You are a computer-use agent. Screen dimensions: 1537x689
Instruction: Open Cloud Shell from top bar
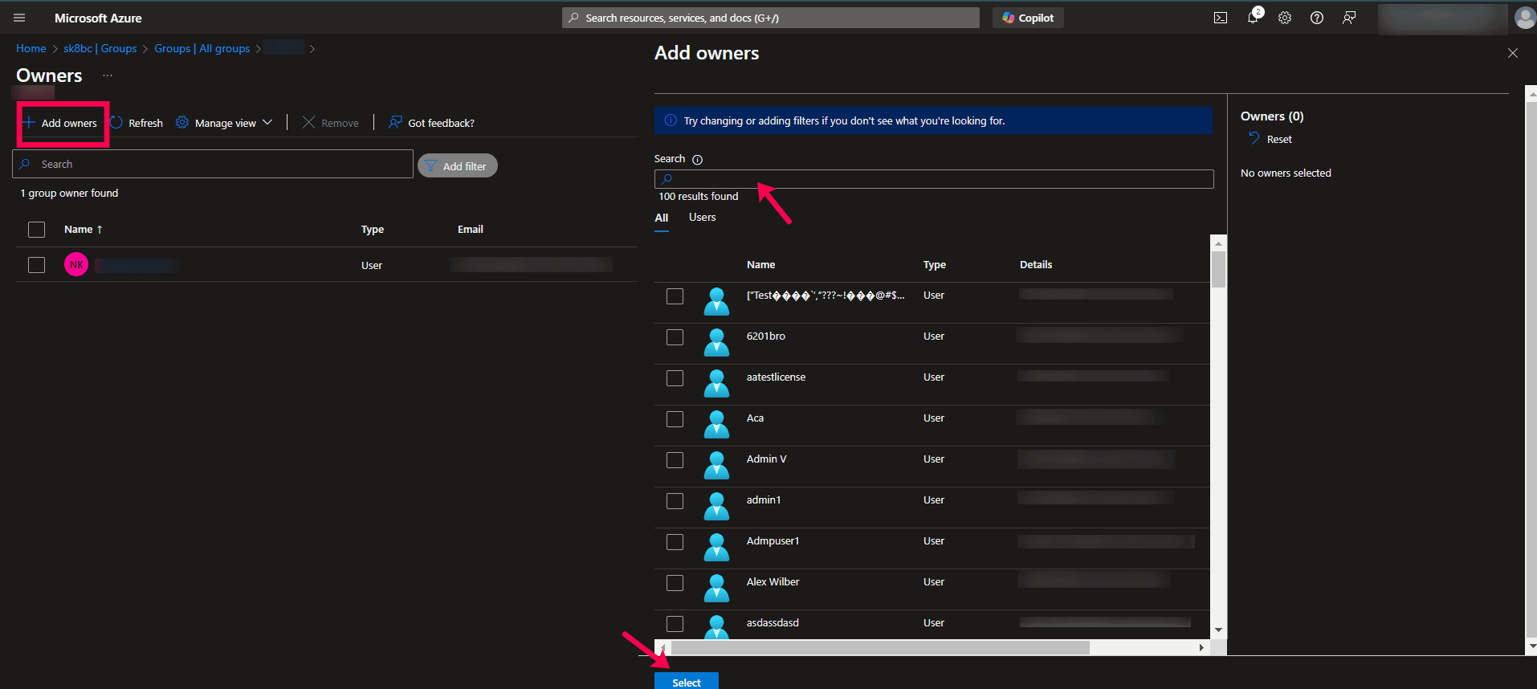[1220, 18]
